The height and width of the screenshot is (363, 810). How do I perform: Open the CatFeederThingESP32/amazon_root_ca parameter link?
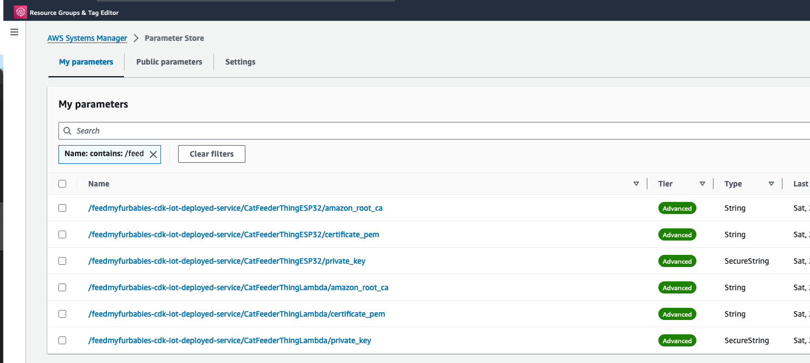(x=235, y=208)
